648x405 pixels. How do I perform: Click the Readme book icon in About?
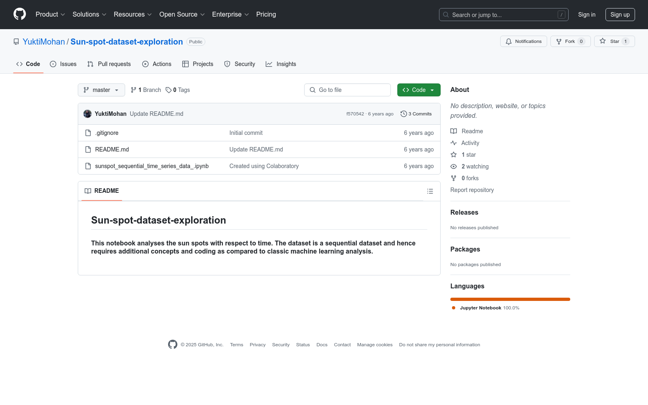coord(454,131)
